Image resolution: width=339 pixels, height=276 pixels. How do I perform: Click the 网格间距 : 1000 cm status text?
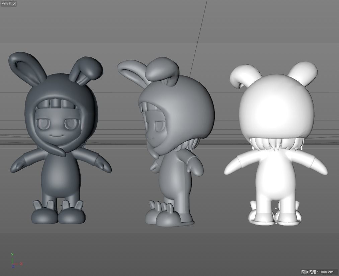(x=317, y=272)
